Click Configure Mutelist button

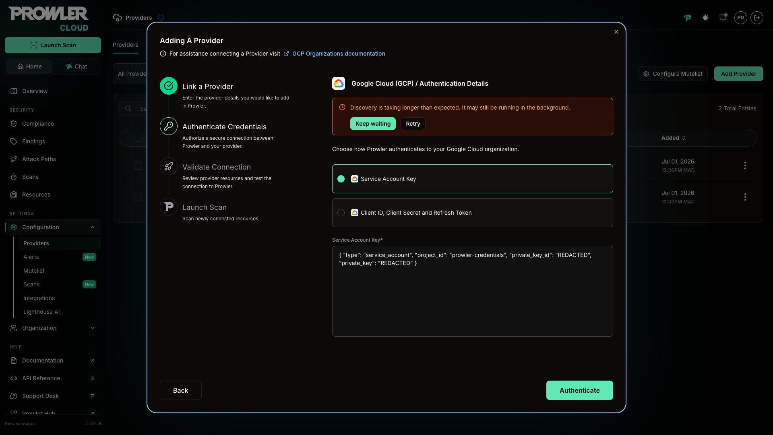click(x=673, y=74)
